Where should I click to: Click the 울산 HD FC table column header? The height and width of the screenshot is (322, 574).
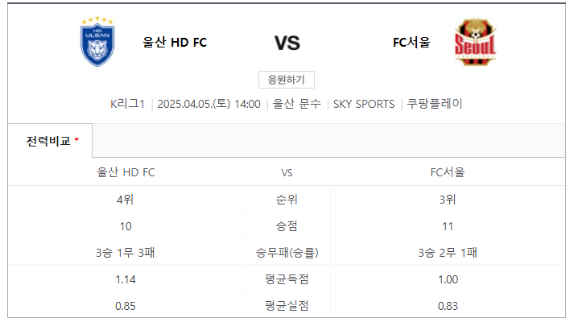tap(126, 172)
